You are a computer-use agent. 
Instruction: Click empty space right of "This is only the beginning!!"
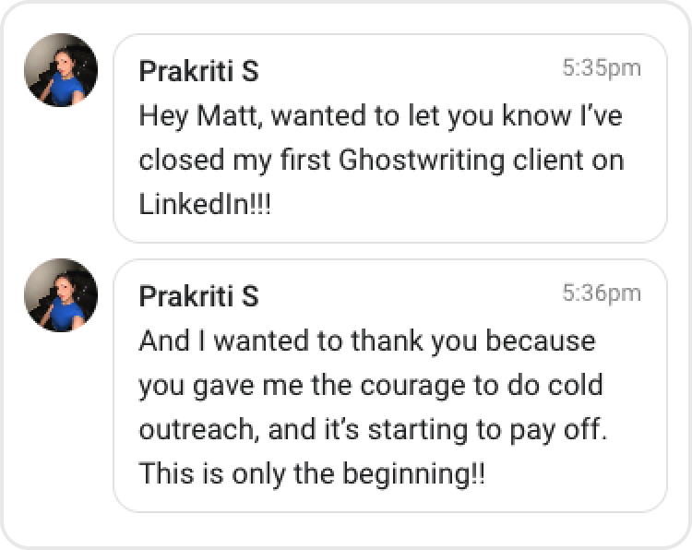coord(572,474)
